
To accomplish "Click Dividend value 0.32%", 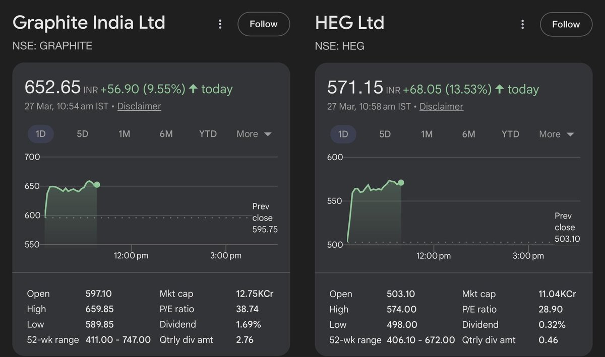I will [x=552, y=325].
